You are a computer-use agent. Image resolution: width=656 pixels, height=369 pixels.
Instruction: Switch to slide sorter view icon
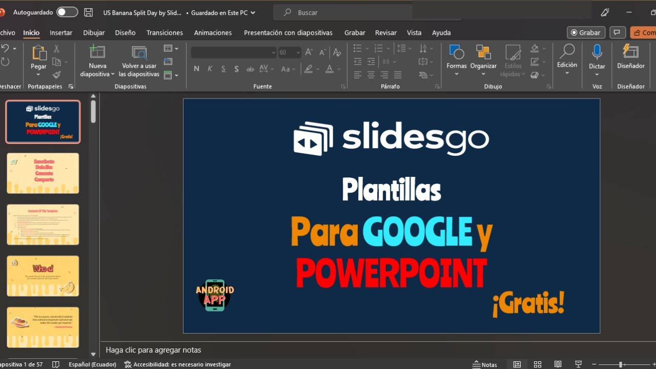pyautogui.click(x=537, y=364)
